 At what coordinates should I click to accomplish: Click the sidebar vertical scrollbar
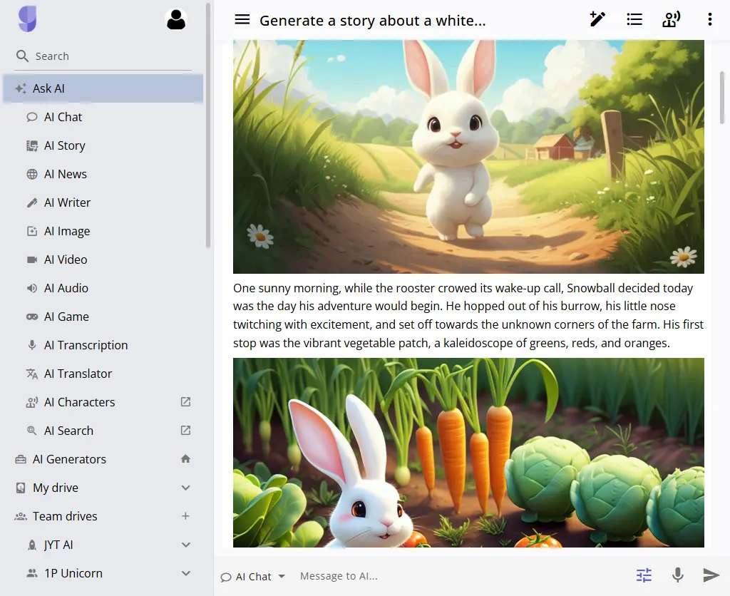[208, 125]
